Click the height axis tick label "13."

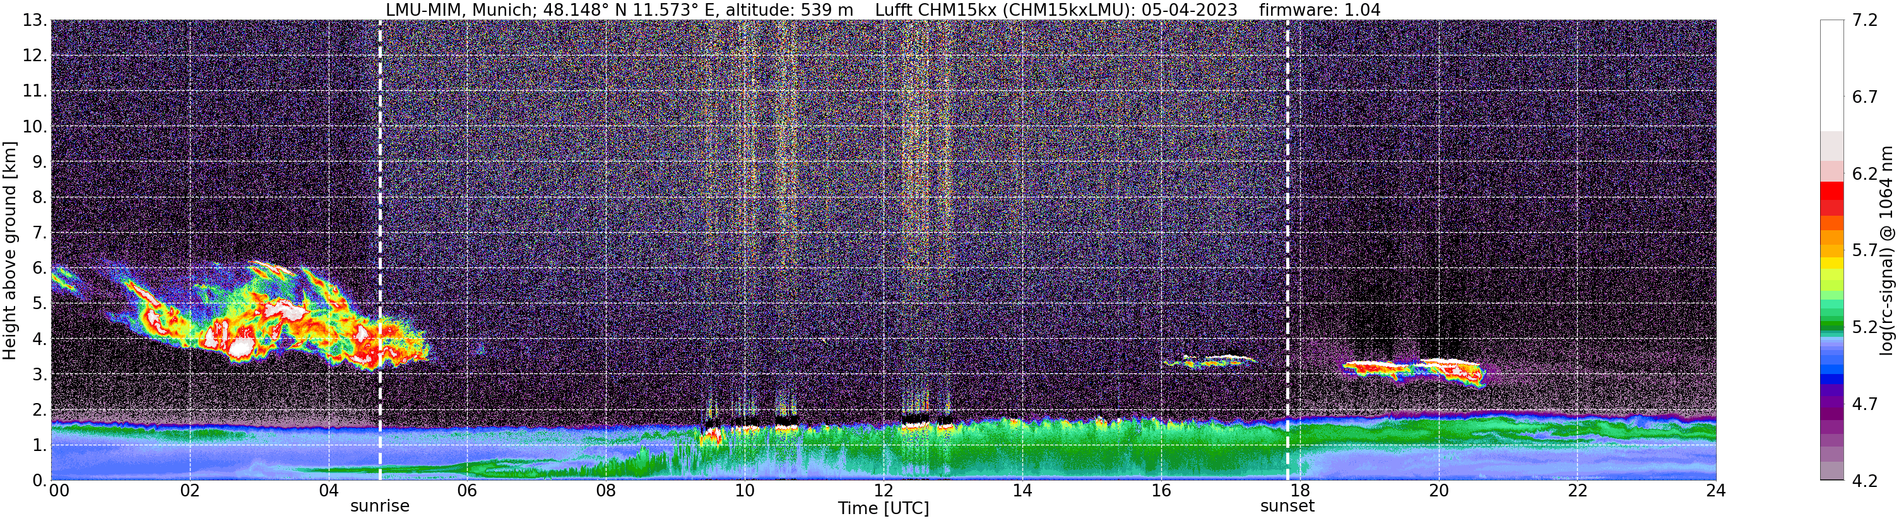(x=35, y=21)
